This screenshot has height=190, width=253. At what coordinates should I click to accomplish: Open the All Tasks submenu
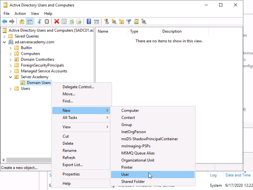pos(70,118)
